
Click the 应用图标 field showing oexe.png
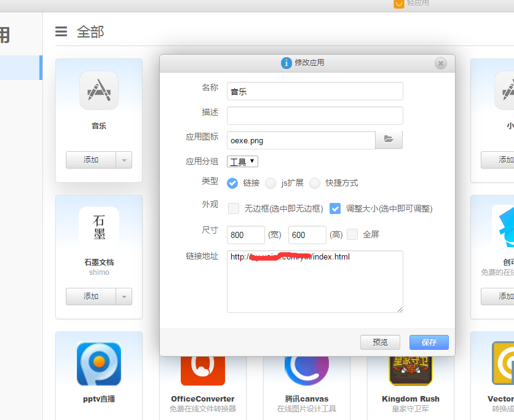coord(301,140)
